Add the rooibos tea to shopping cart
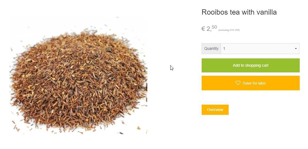Screen dimensions: 308x149 pos(250,65)
